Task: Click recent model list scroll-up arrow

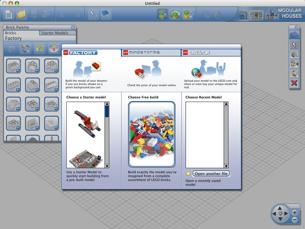Action: (x=226, y=104)
